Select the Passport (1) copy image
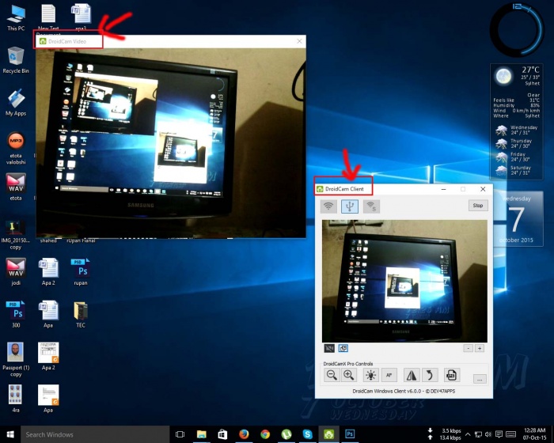The width and height of the screenshot is (554, 443). (16, 360)
